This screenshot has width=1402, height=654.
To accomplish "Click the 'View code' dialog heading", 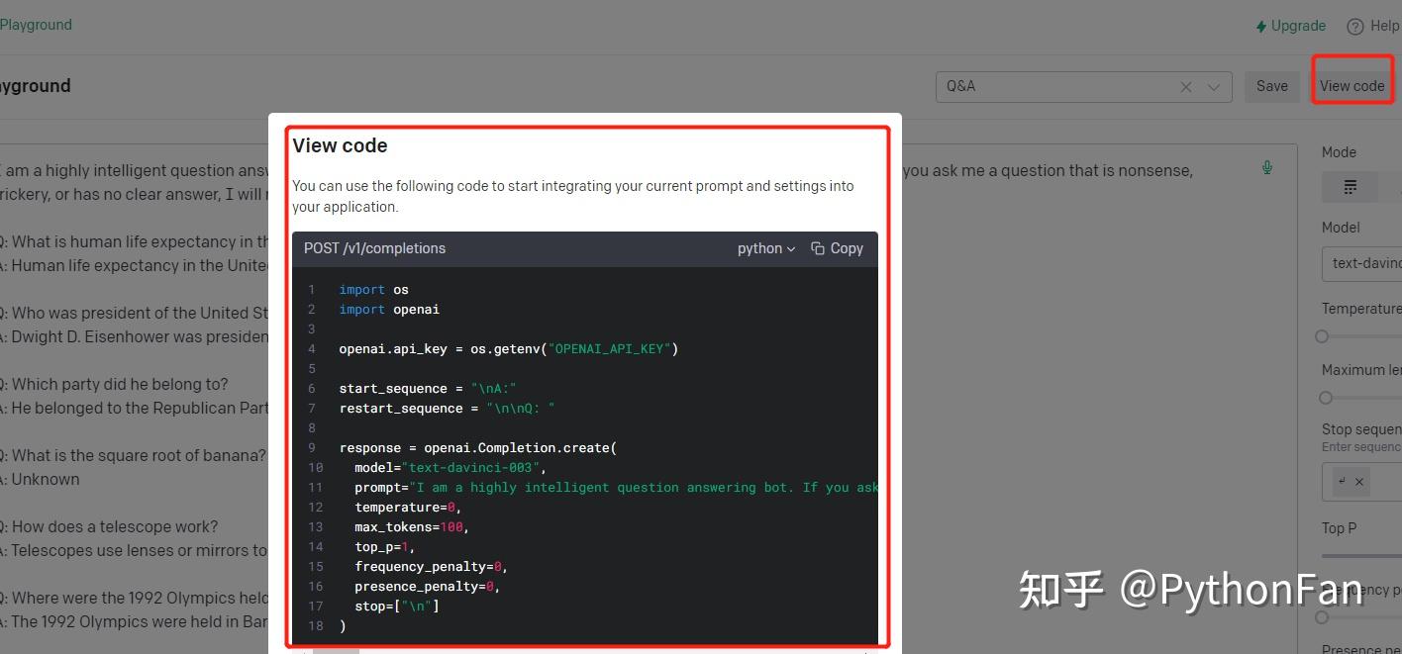I will pos(340,145).
